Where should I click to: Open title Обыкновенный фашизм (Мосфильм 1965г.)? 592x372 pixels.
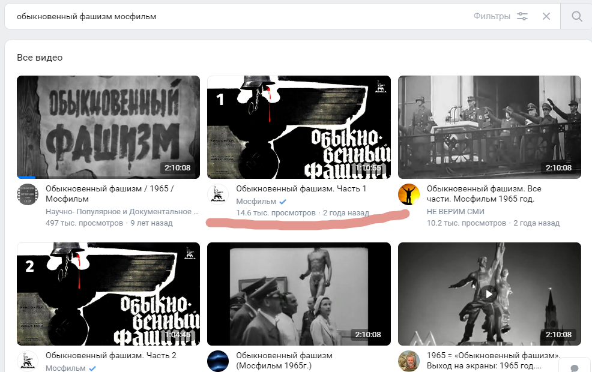[x=285, y=361]
